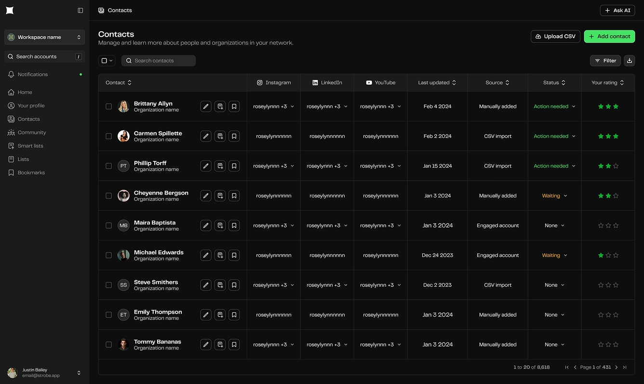Check the Tommy Bananas row checkbox

tap(108, 344)
